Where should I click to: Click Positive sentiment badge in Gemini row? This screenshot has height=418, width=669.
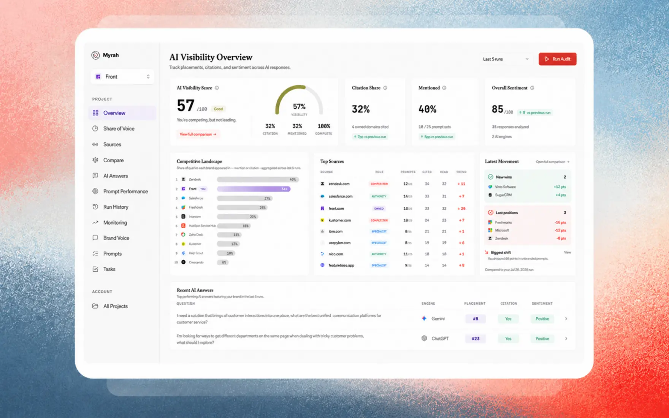click(542, 319)
